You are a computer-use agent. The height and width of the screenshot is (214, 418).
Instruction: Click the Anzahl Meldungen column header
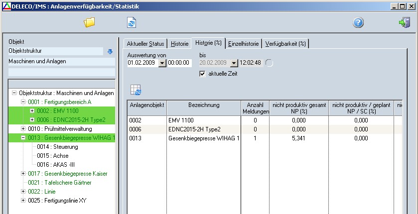pyautogui.click(x=255, y=108)
